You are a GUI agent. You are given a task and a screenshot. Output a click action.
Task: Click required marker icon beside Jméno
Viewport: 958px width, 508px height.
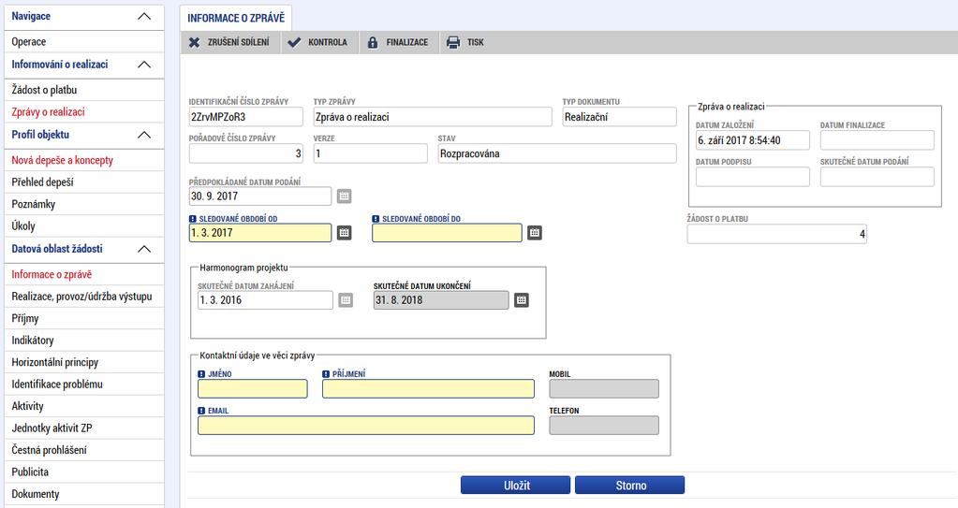coord(201,374)
